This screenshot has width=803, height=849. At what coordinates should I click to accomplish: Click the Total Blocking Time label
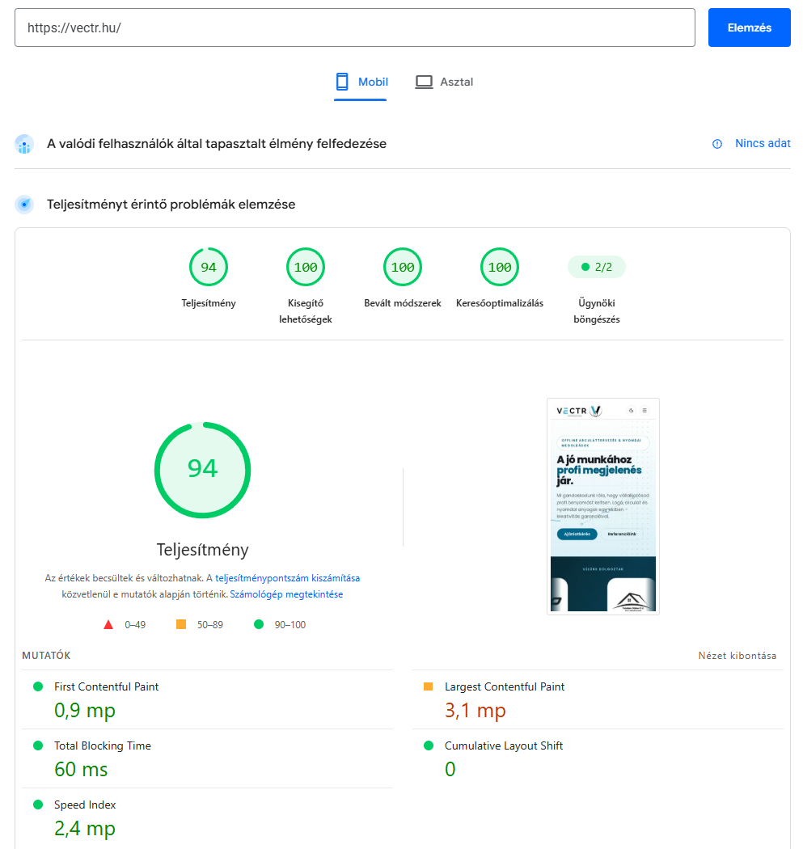pyautogui.click(x=103, y=746)
